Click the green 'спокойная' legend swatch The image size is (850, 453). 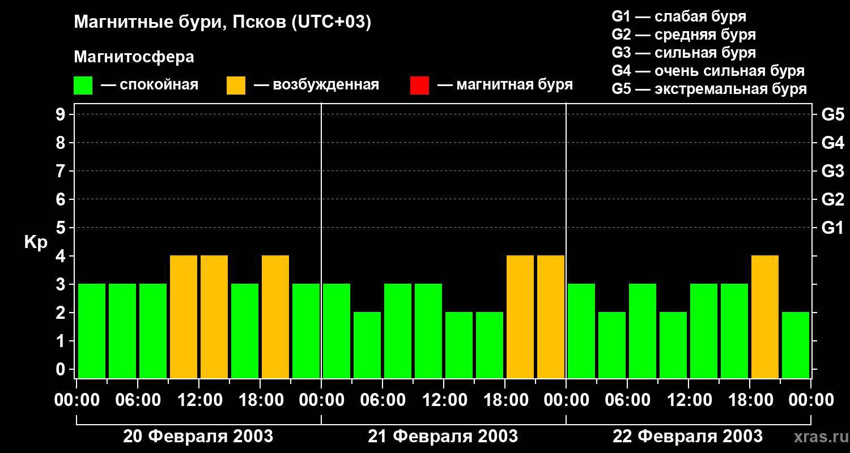[83, 86]
